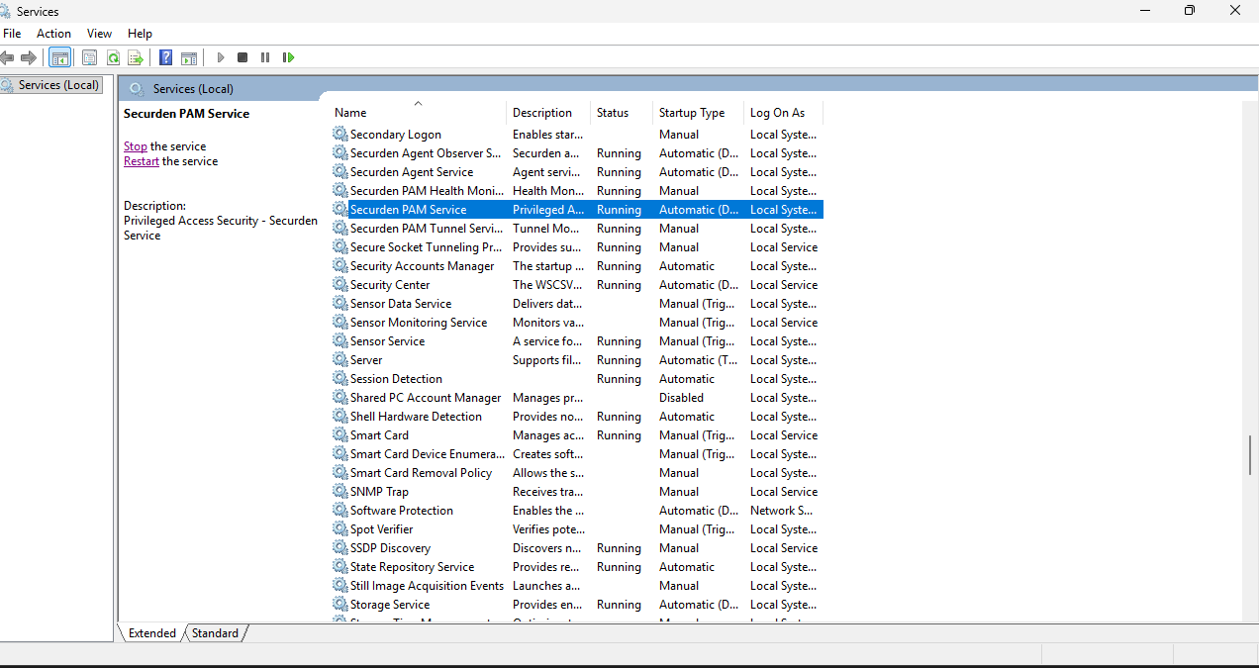Sort by the Log On As column header

783,112
